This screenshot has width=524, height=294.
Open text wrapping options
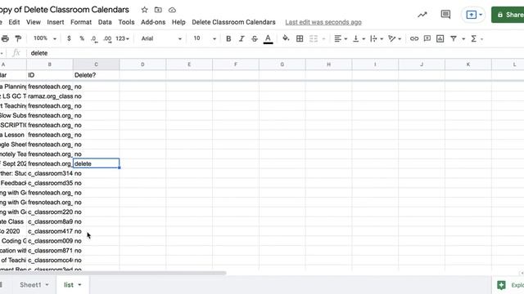(377, 38)
